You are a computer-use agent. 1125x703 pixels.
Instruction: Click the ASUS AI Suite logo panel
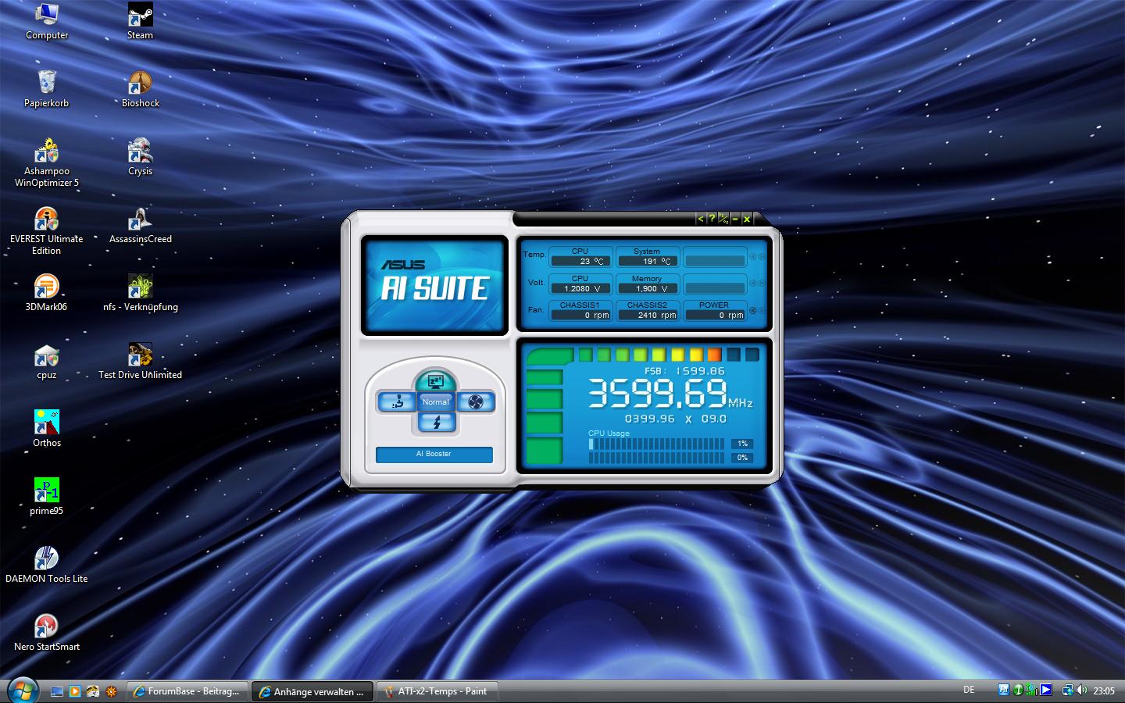(x=434, y=285)
